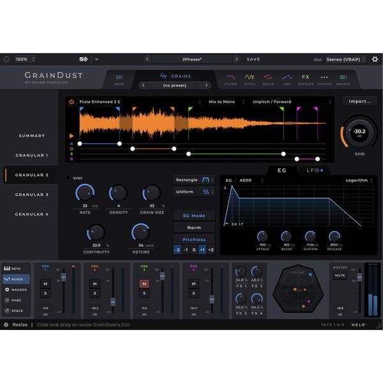Image resolution: width=383 pixels, height=383 pixels.
Task: Click the Pitchless button
Action: click(x=194, y=239)
